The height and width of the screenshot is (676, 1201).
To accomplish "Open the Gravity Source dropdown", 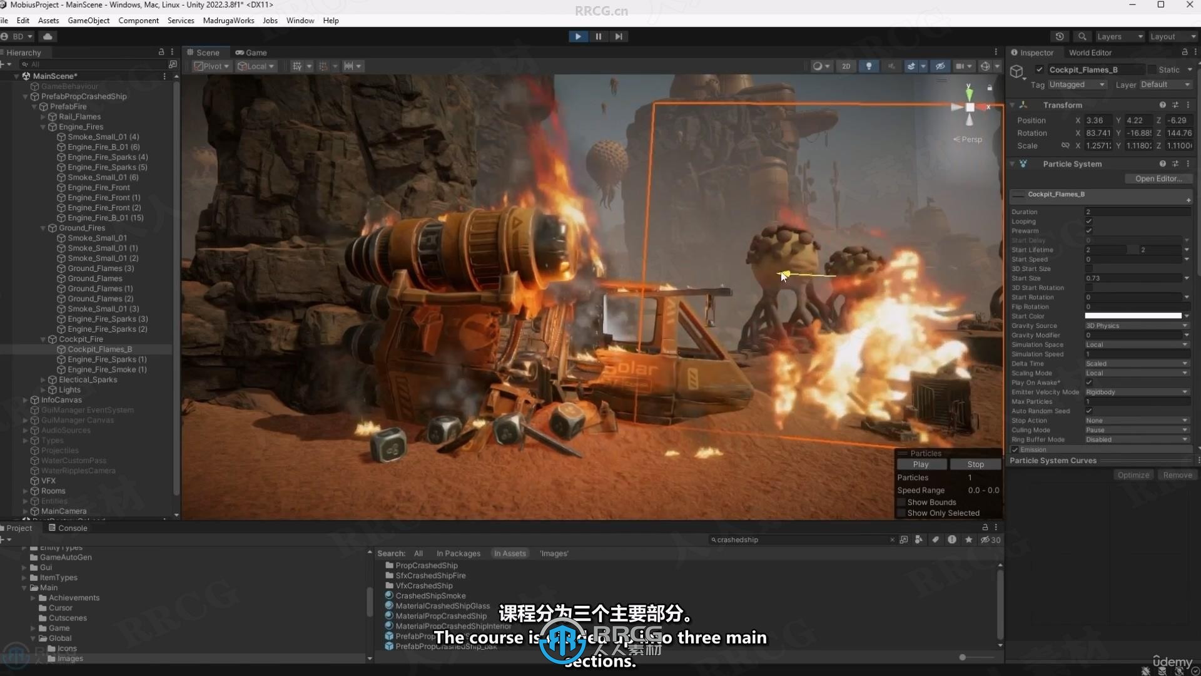I will (x=1137, y=325).
